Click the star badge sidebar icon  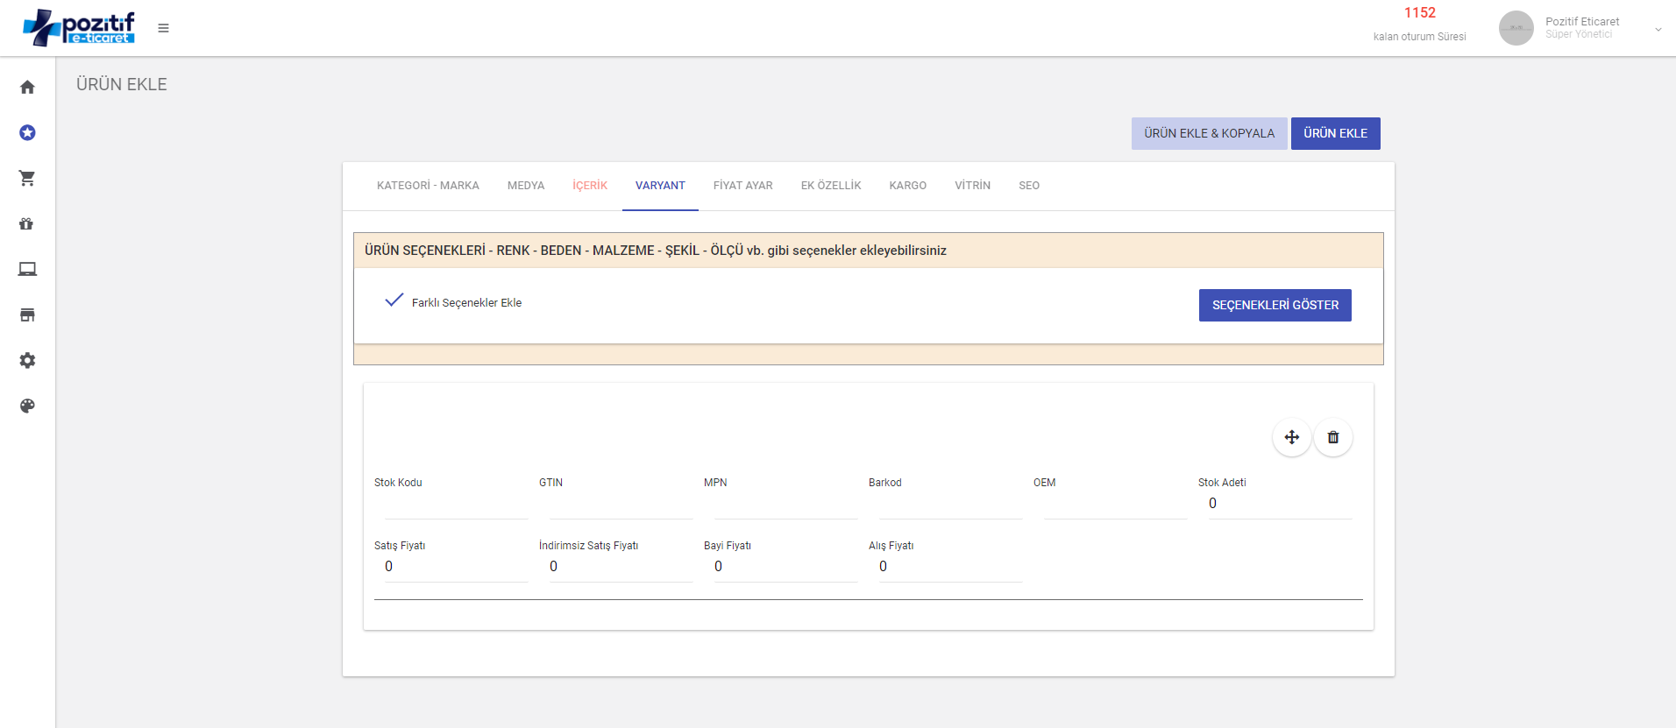coord(27,132)
